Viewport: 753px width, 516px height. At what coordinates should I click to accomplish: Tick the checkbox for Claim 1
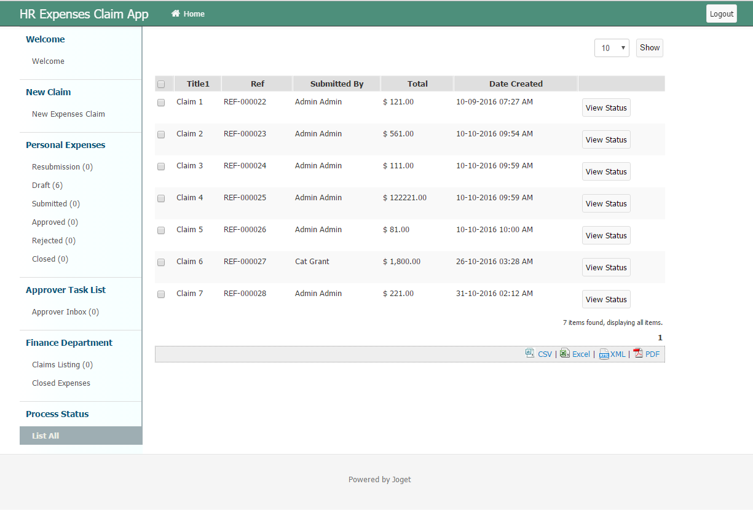[x=161, y=103]
